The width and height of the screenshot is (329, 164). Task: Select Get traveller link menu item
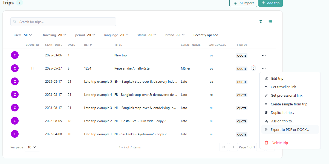(x=283, y=87)
